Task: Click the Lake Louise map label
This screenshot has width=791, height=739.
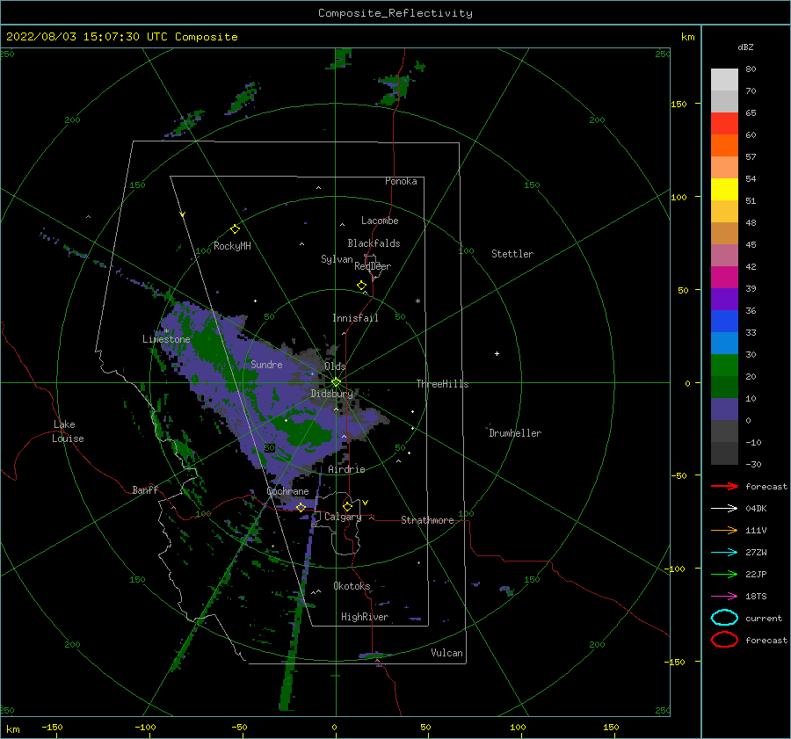Action: (68, 431)
